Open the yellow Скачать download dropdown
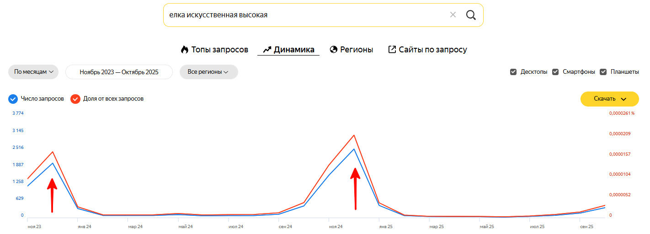 pos(609,99)
